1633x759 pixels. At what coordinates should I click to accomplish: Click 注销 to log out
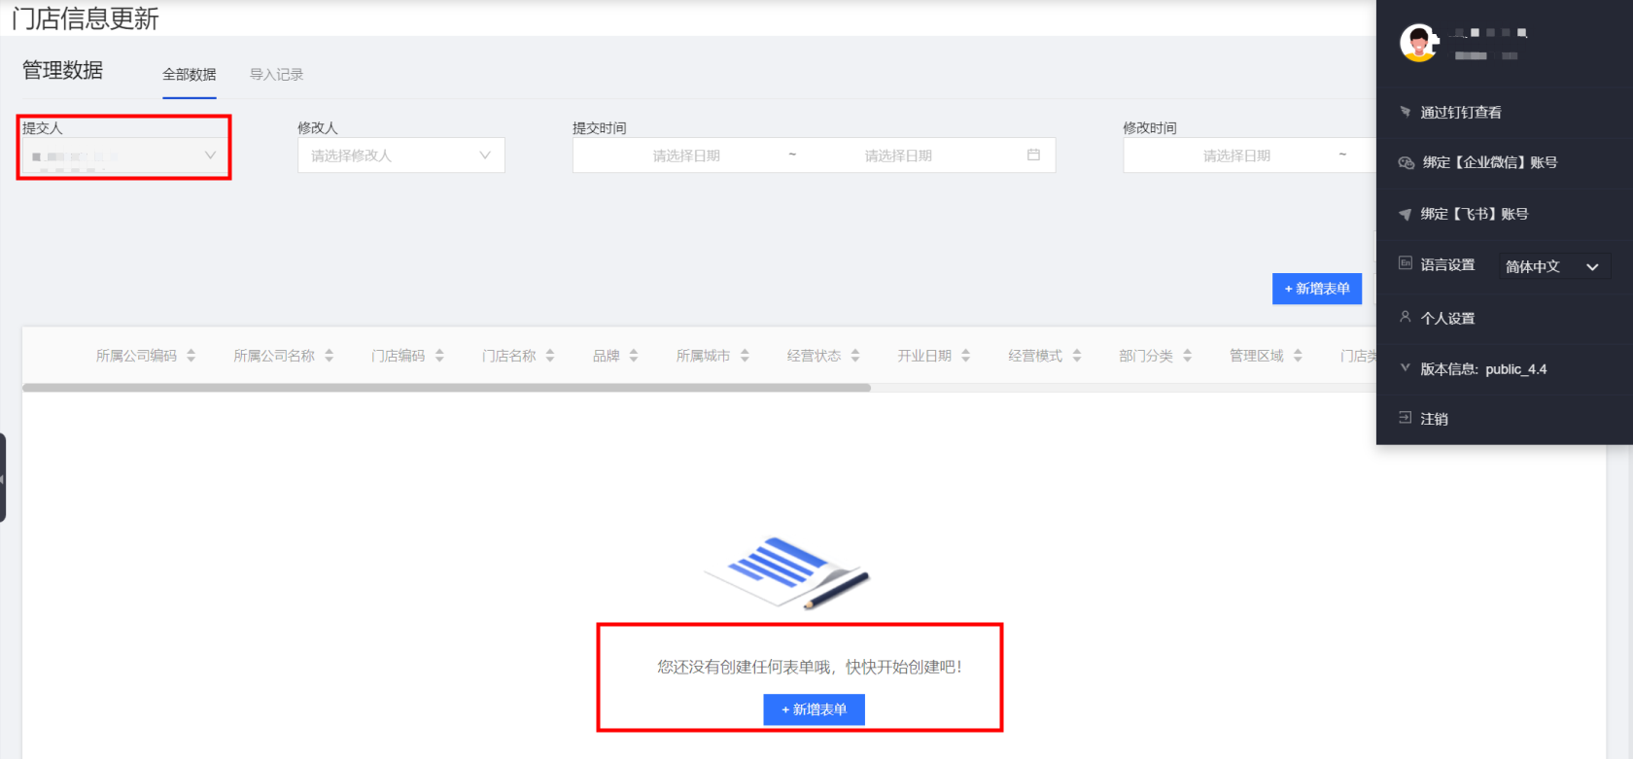point(1434,419)
